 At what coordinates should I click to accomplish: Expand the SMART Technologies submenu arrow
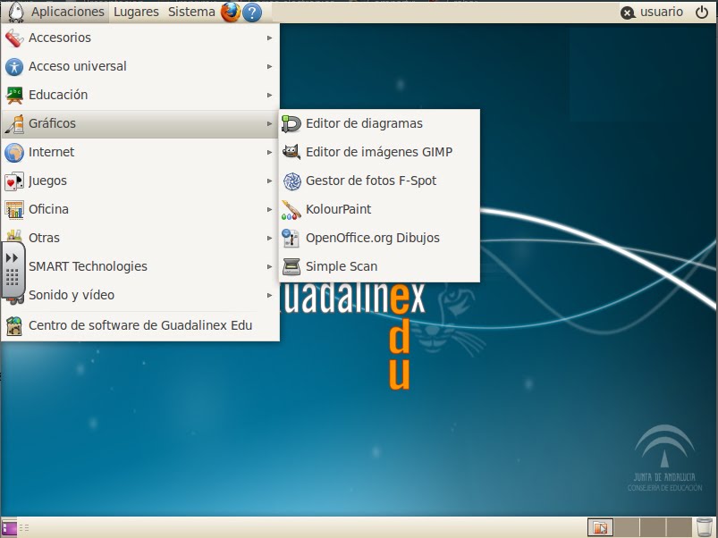270,266
